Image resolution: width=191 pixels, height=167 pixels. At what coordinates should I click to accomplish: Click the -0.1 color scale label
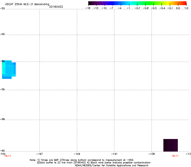coord(170,8)
